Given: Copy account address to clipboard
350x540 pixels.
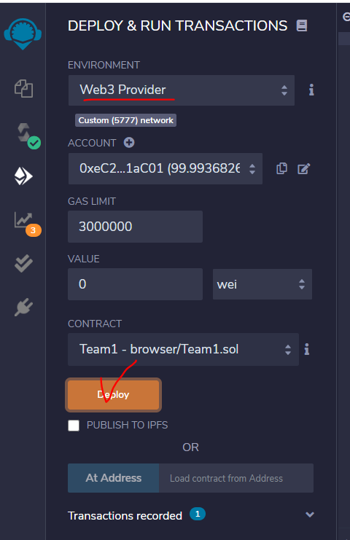Looking at the screenshot, I should [281, 168].
